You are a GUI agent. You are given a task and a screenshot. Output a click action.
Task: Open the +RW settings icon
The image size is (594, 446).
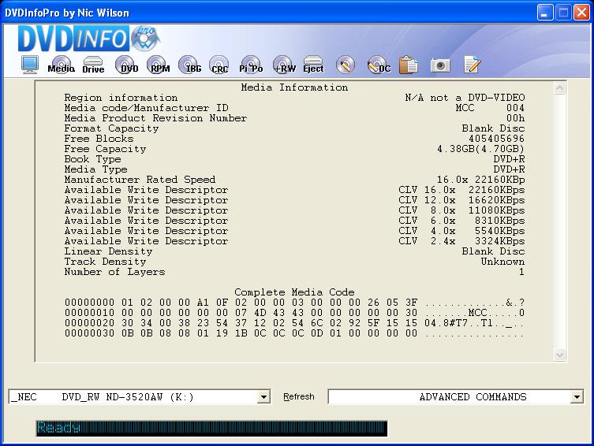[283, 65]
